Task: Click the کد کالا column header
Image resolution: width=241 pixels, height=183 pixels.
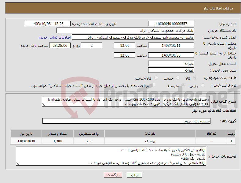Action: (211, 134)
